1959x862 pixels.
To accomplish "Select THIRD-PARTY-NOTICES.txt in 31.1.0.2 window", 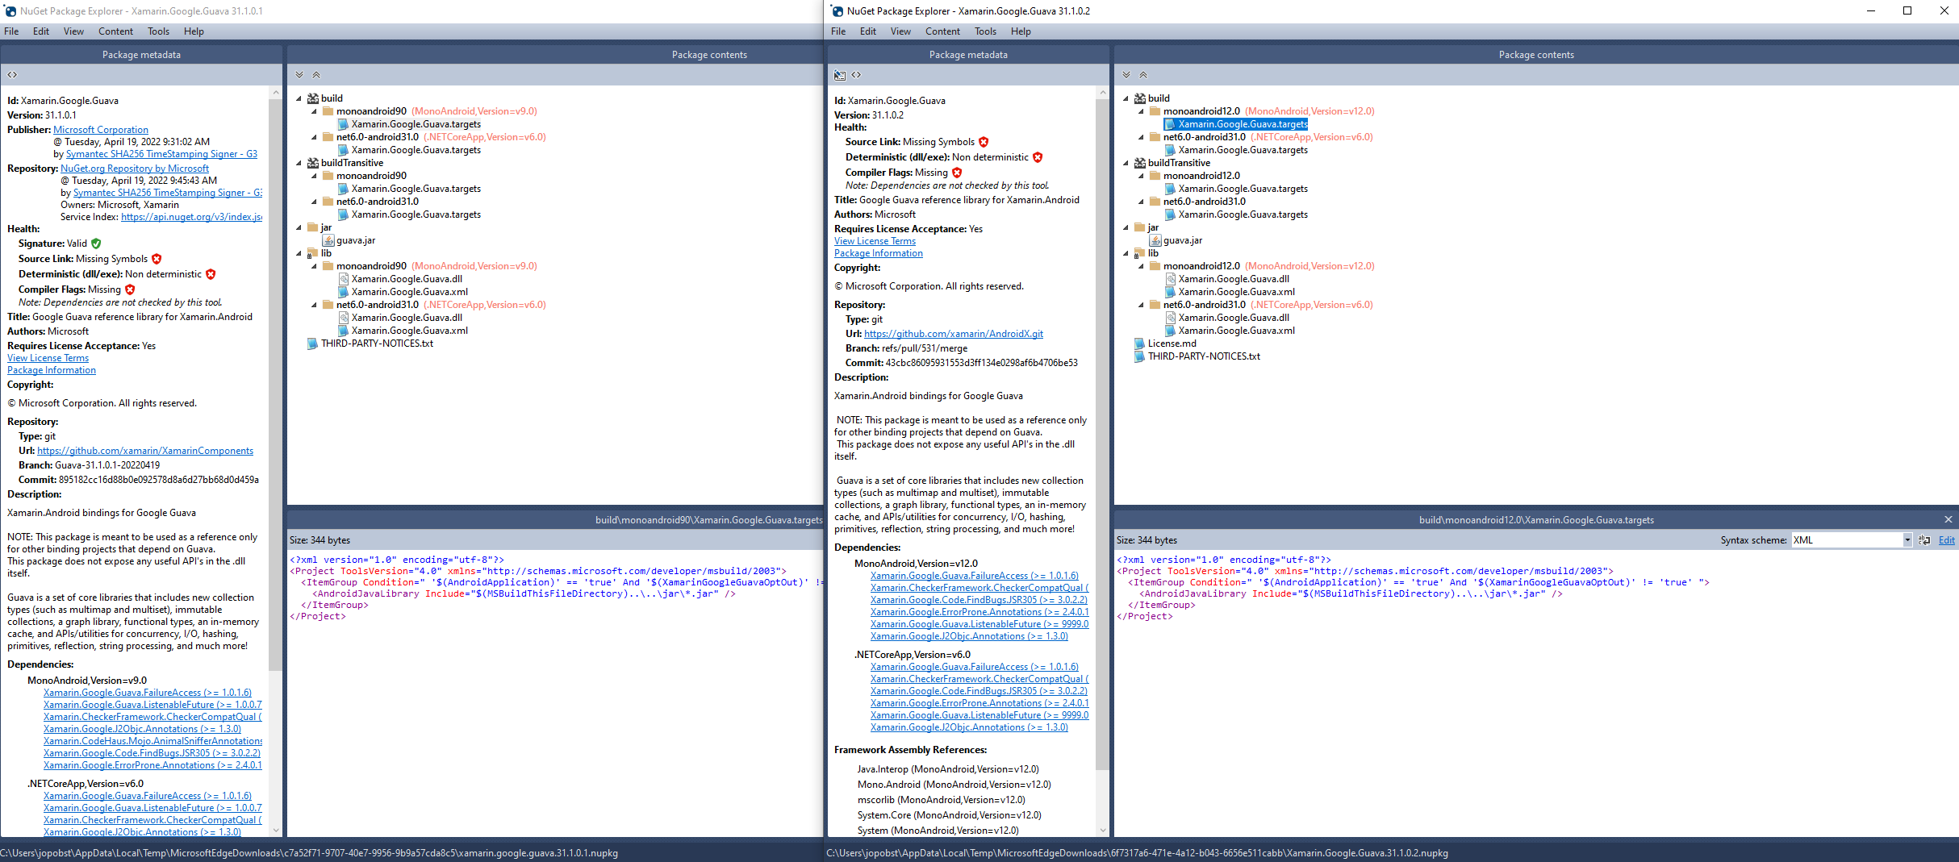I will point(1203,356).
